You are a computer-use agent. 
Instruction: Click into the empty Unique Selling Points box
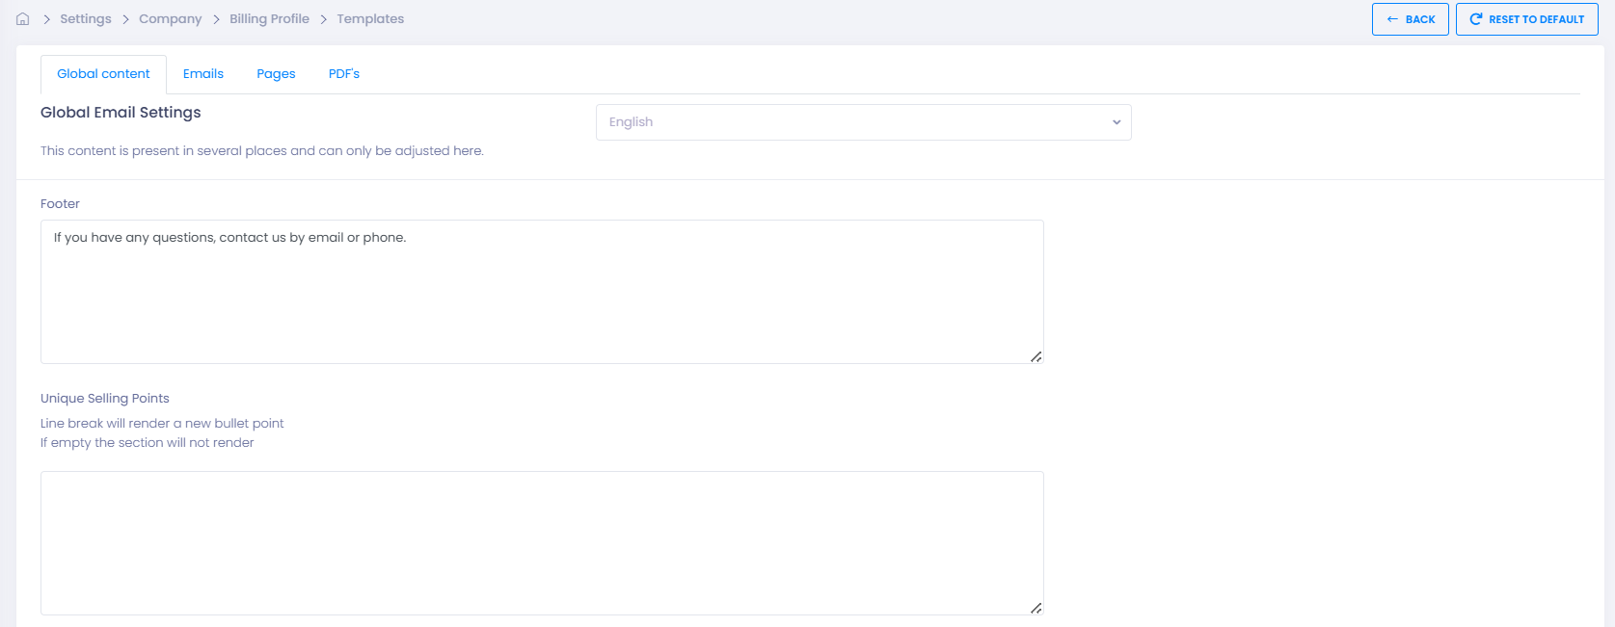[x=541, y=542]
